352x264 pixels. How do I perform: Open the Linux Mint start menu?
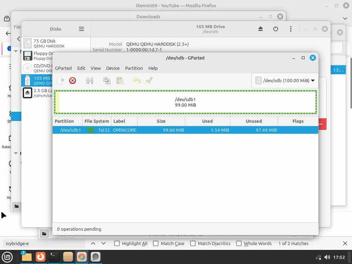[x=7, y=257]
